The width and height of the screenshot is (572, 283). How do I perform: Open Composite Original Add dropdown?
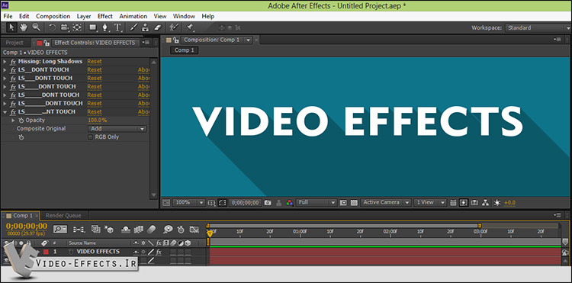[117, 129]
